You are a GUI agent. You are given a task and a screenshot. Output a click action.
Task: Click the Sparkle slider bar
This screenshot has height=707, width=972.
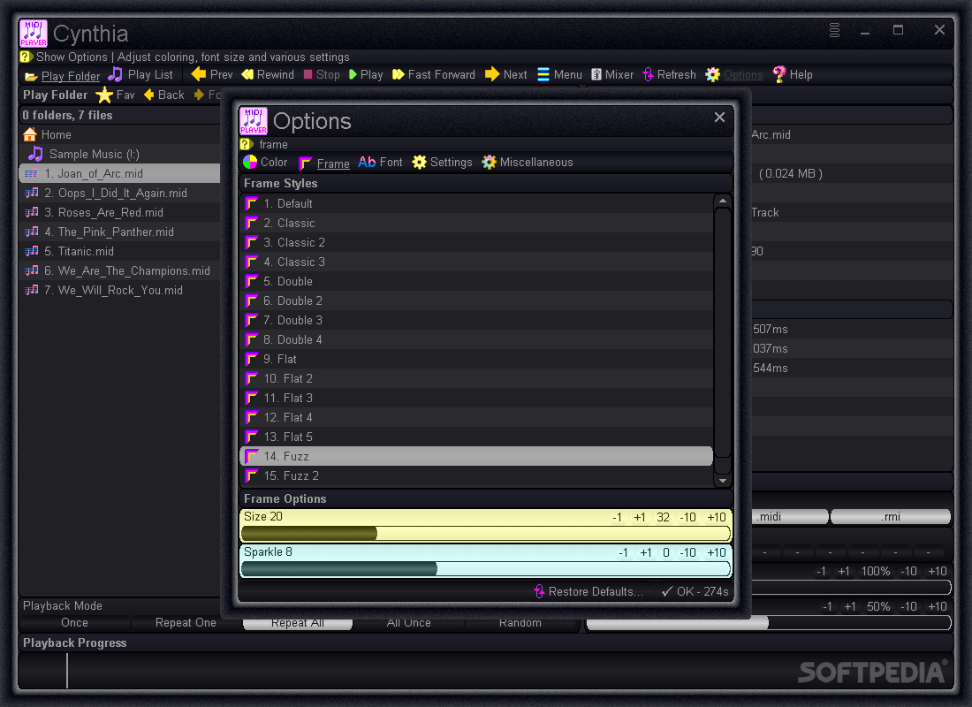coord(485,569)
